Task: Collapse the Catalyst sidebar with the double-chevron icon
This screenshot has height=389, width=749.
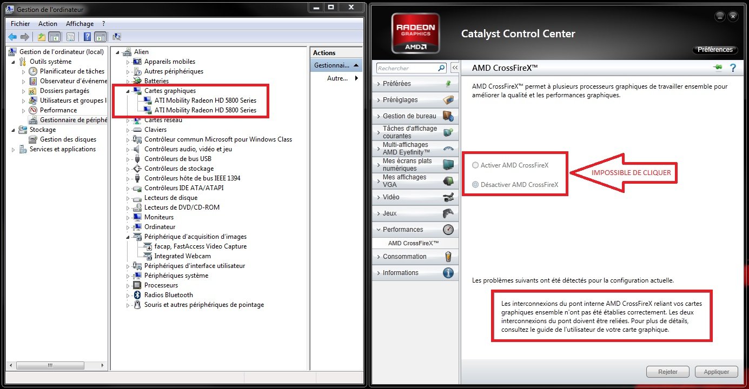Action: click(455, 68)
